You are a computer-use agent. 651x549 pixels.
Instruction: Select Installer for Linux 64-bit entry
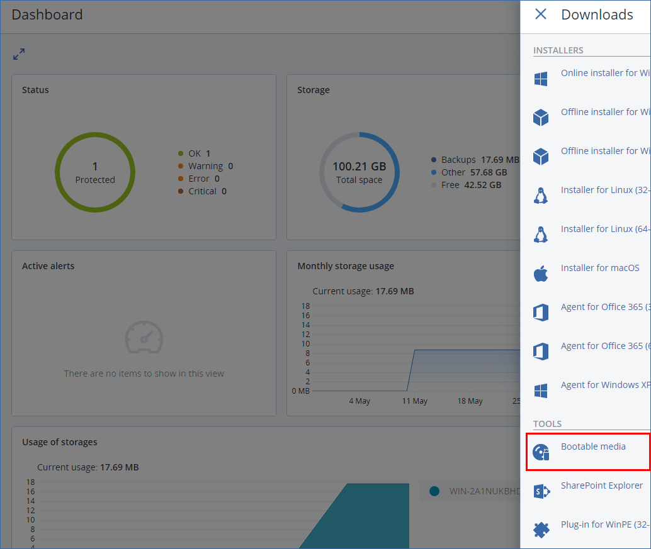click(604, 229)
